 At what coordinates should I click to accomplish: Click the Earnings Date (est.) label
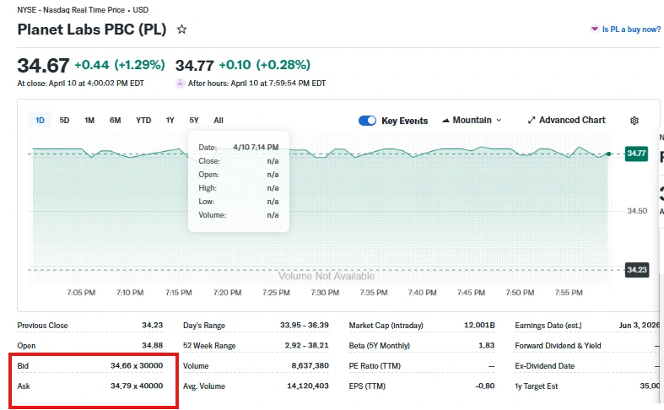(x=548, y=326)
